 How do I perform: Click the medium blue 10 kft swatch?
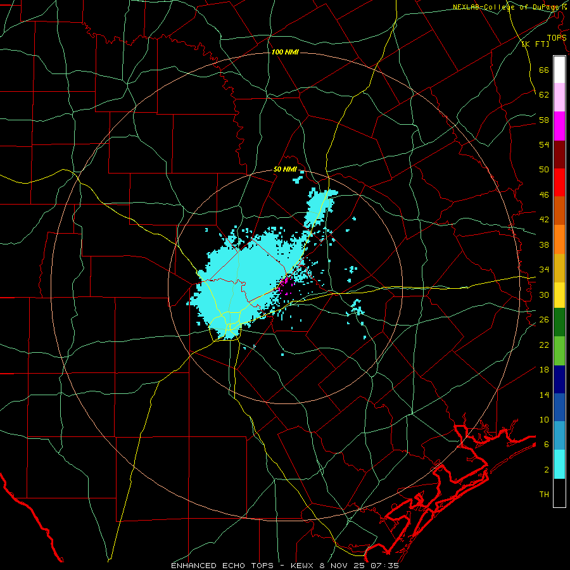click(559, 407)
